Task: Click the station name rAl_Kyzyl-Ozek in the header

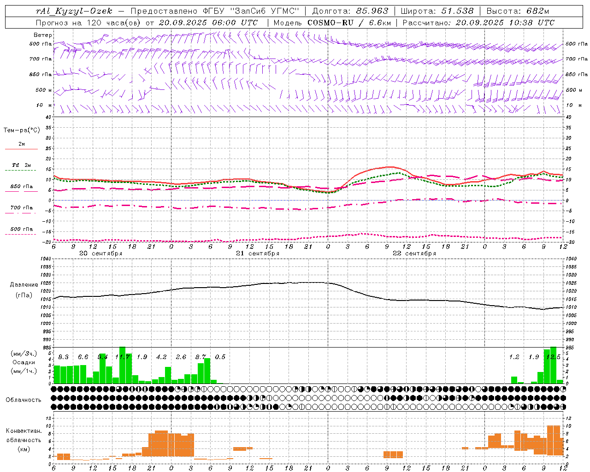Action: click(74, 11)
